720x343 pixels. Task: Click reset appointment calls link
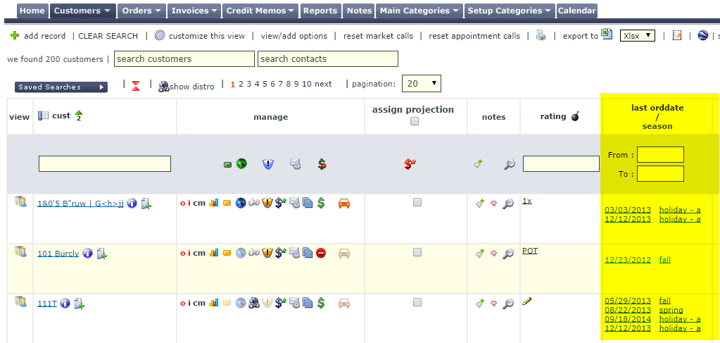point(474,36)
